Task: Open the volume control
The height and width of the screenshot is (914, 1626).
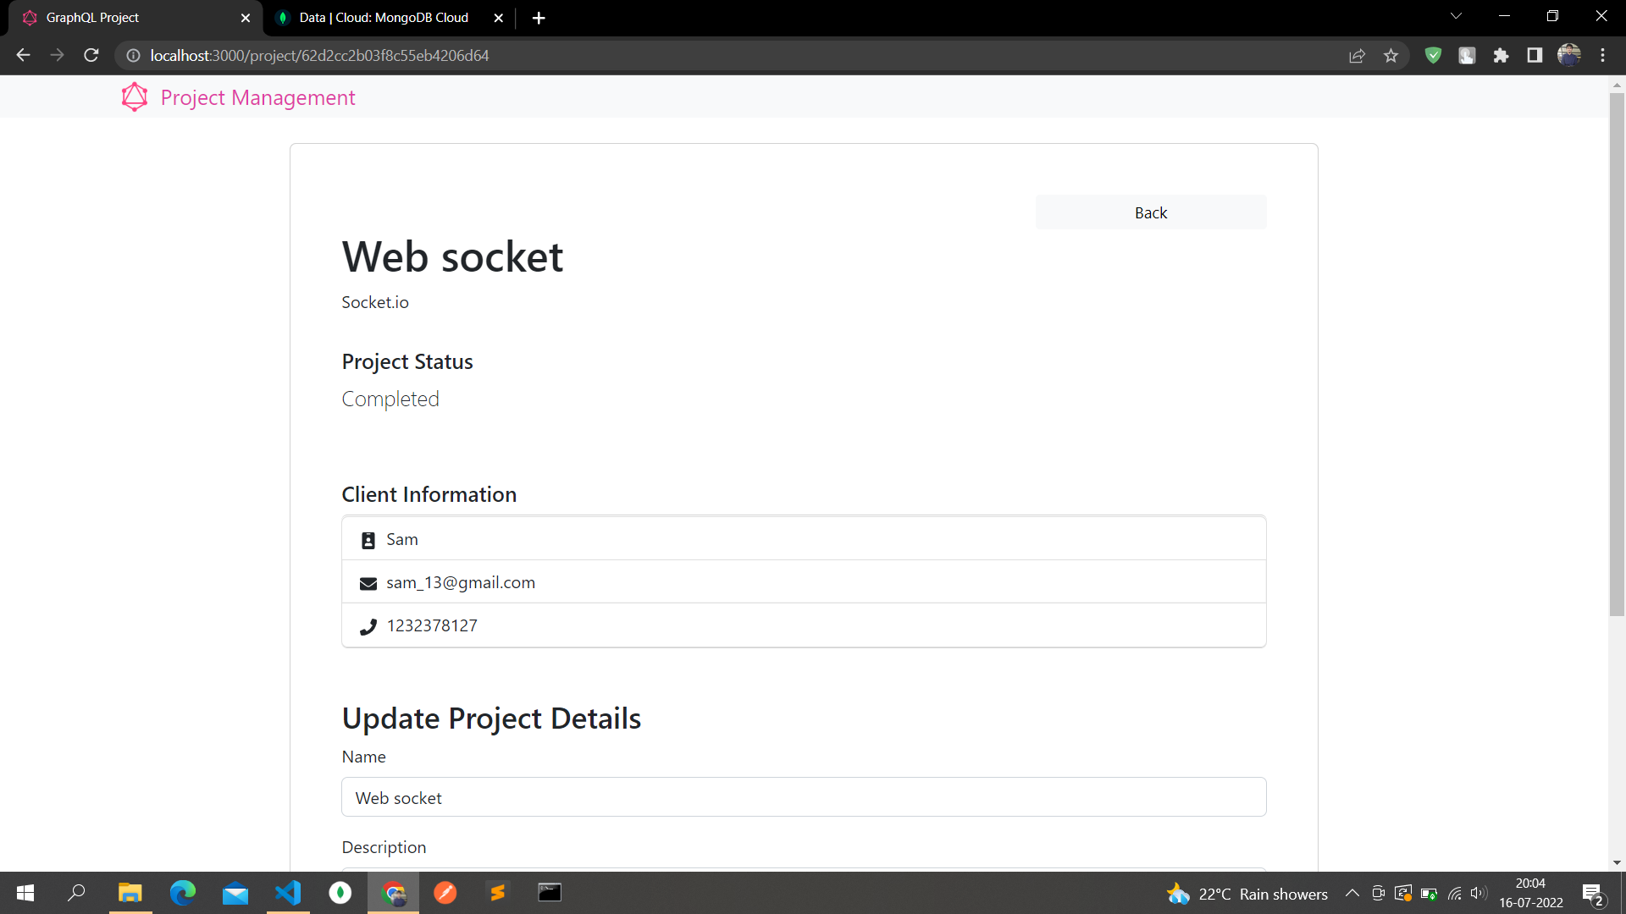Action: [x=1479, y=893]
